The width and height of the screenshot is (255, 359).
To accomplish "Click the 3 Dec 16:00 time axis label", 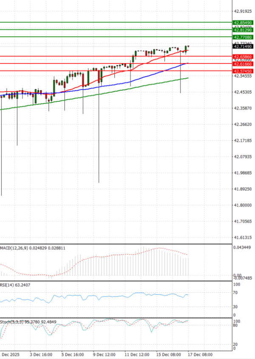I will click(x=41, y=354).
